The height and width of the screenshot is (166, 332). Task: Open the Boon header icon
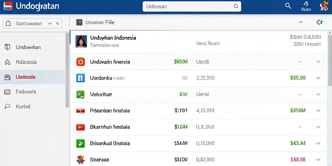coord(306,6)
